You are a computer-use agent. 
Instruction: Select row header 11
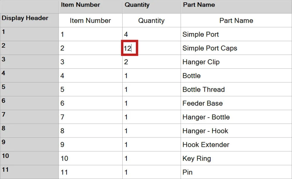(29, 172)
